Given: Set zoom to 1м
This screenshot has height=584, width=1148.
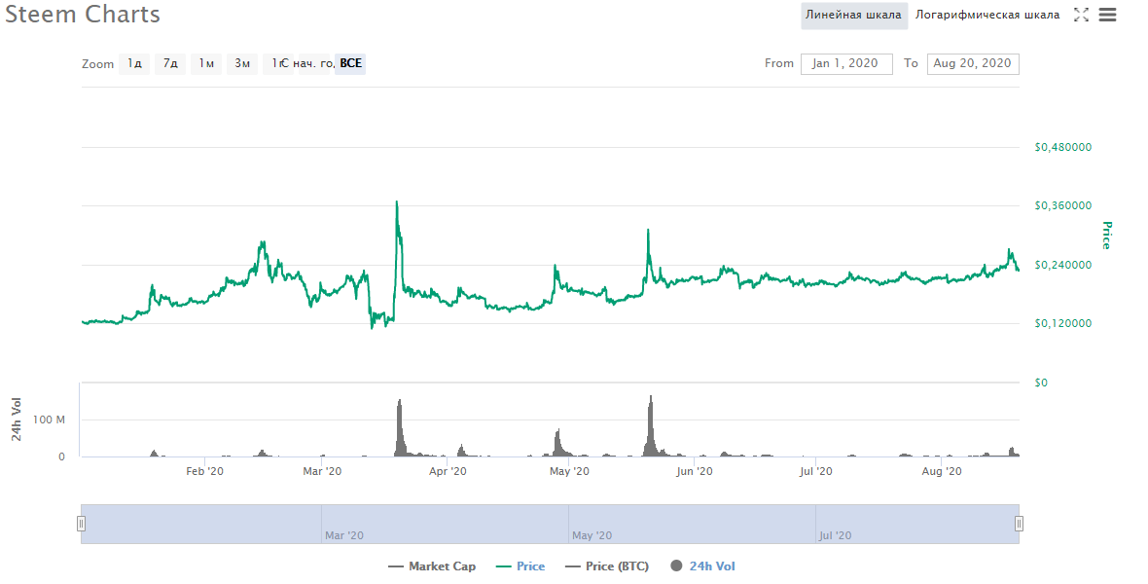Looking at the screenshot, I should point(206,63).
